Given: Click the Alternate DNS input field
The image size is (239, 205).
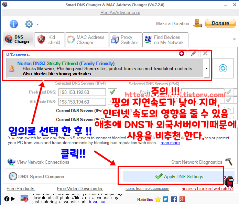Looking at the screenshot, I should tap(82, 102).
